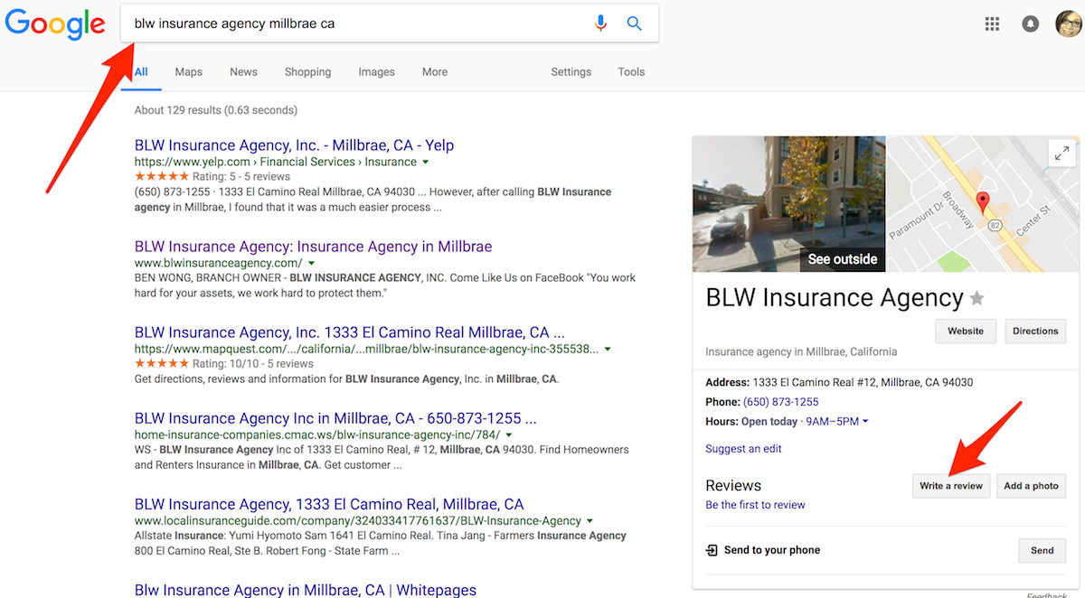Open the map thumbnail of Millbrae
The width and height of the screenshot is (1085, 598).
(x=983, y=204)
